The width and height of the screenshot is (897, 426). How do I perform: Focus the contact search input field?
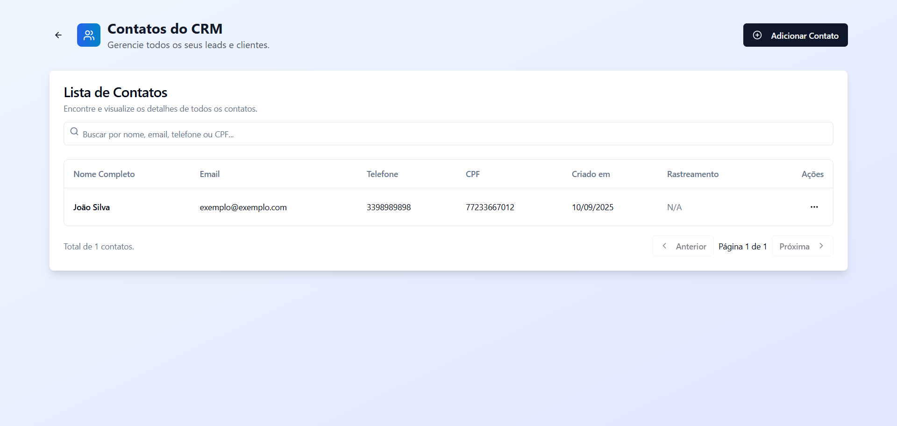(x=448, y=134)
